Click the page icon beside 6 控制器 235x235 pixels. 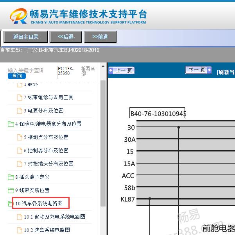(x=20, y=150)
